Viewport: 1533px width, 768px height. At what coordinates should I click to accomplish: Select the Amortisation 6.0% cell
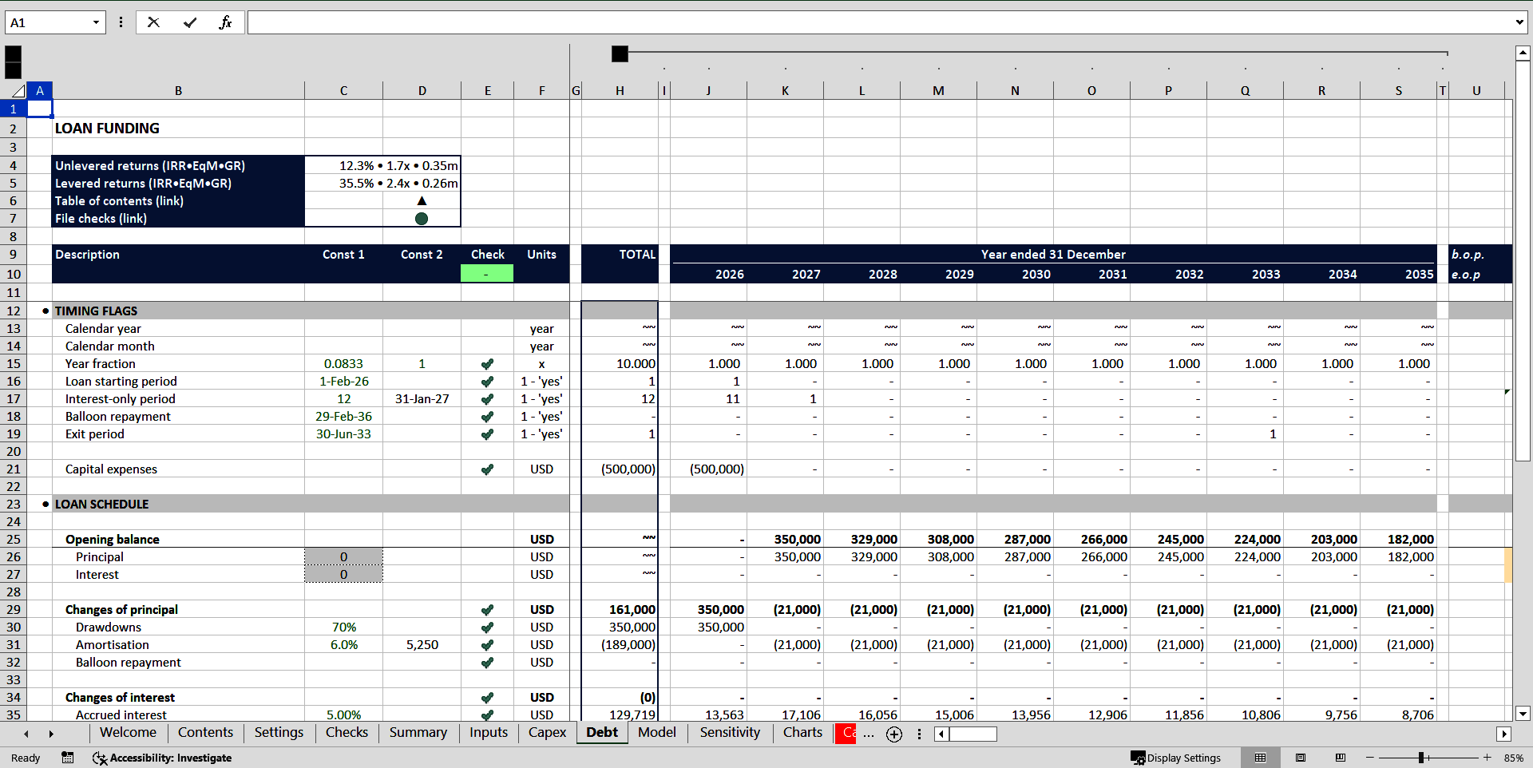pyautogui.click(x=343, y=645)
